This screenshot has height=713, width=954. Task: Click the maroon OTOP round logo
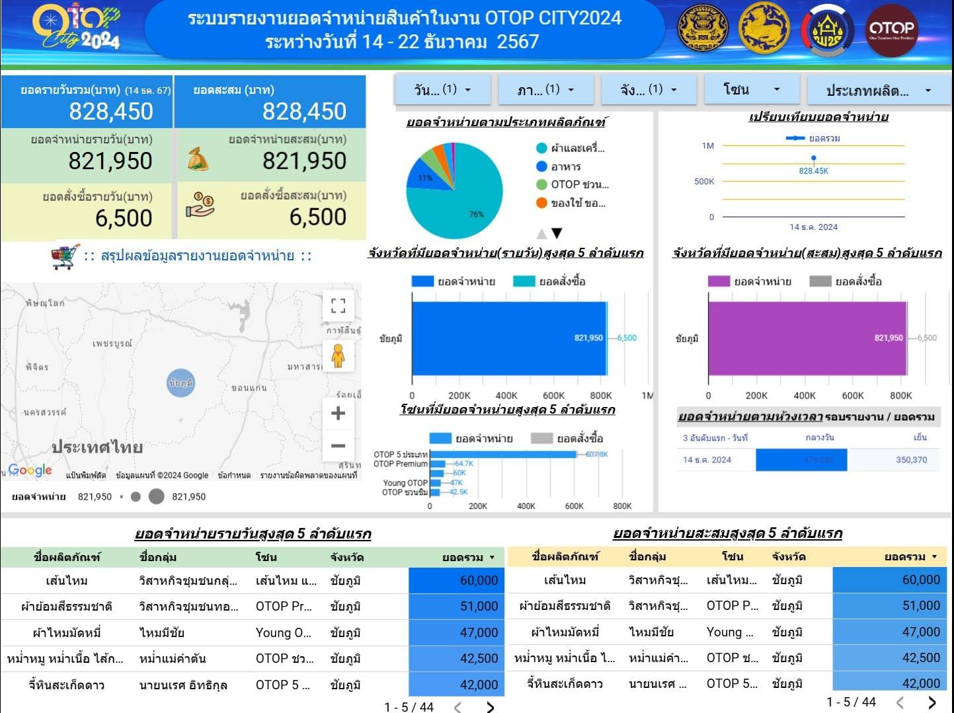click(891, 30)
